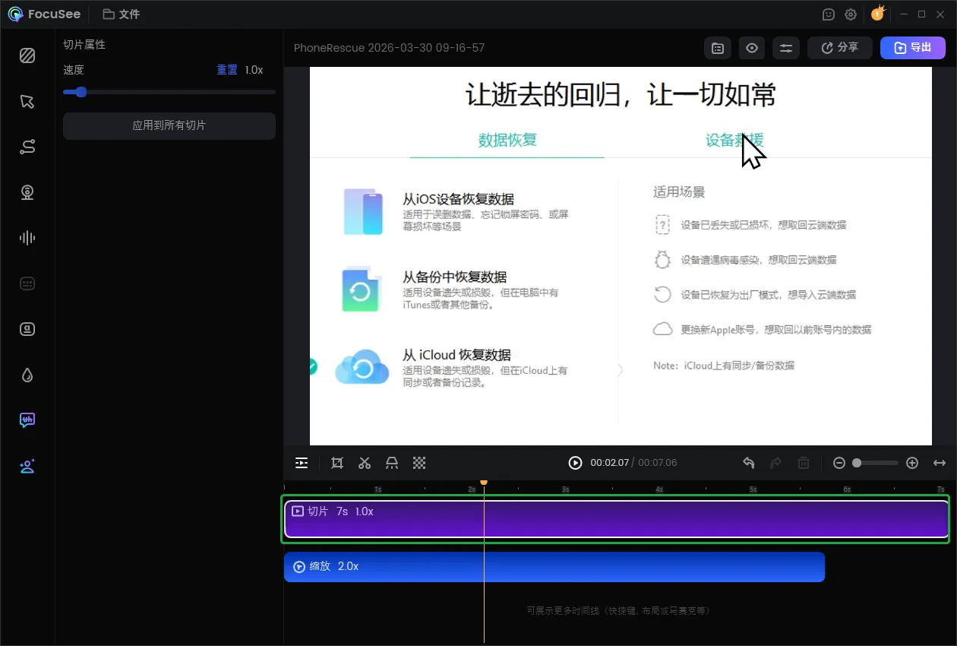This screenshot has height=646, width=957.
Task: Open the premium crown account icon
Action: 878,13
